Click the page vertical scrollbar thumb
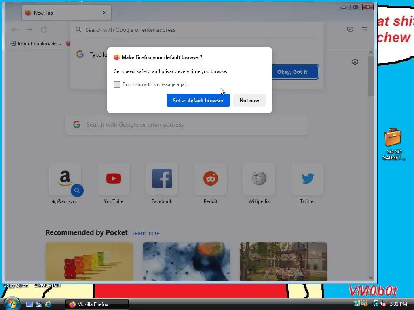414x310 pixels. tap(371, 76)
